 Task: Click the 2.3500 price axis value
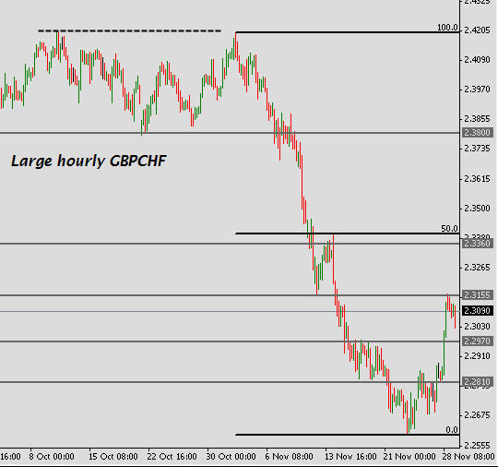click(x=477, y=209)
